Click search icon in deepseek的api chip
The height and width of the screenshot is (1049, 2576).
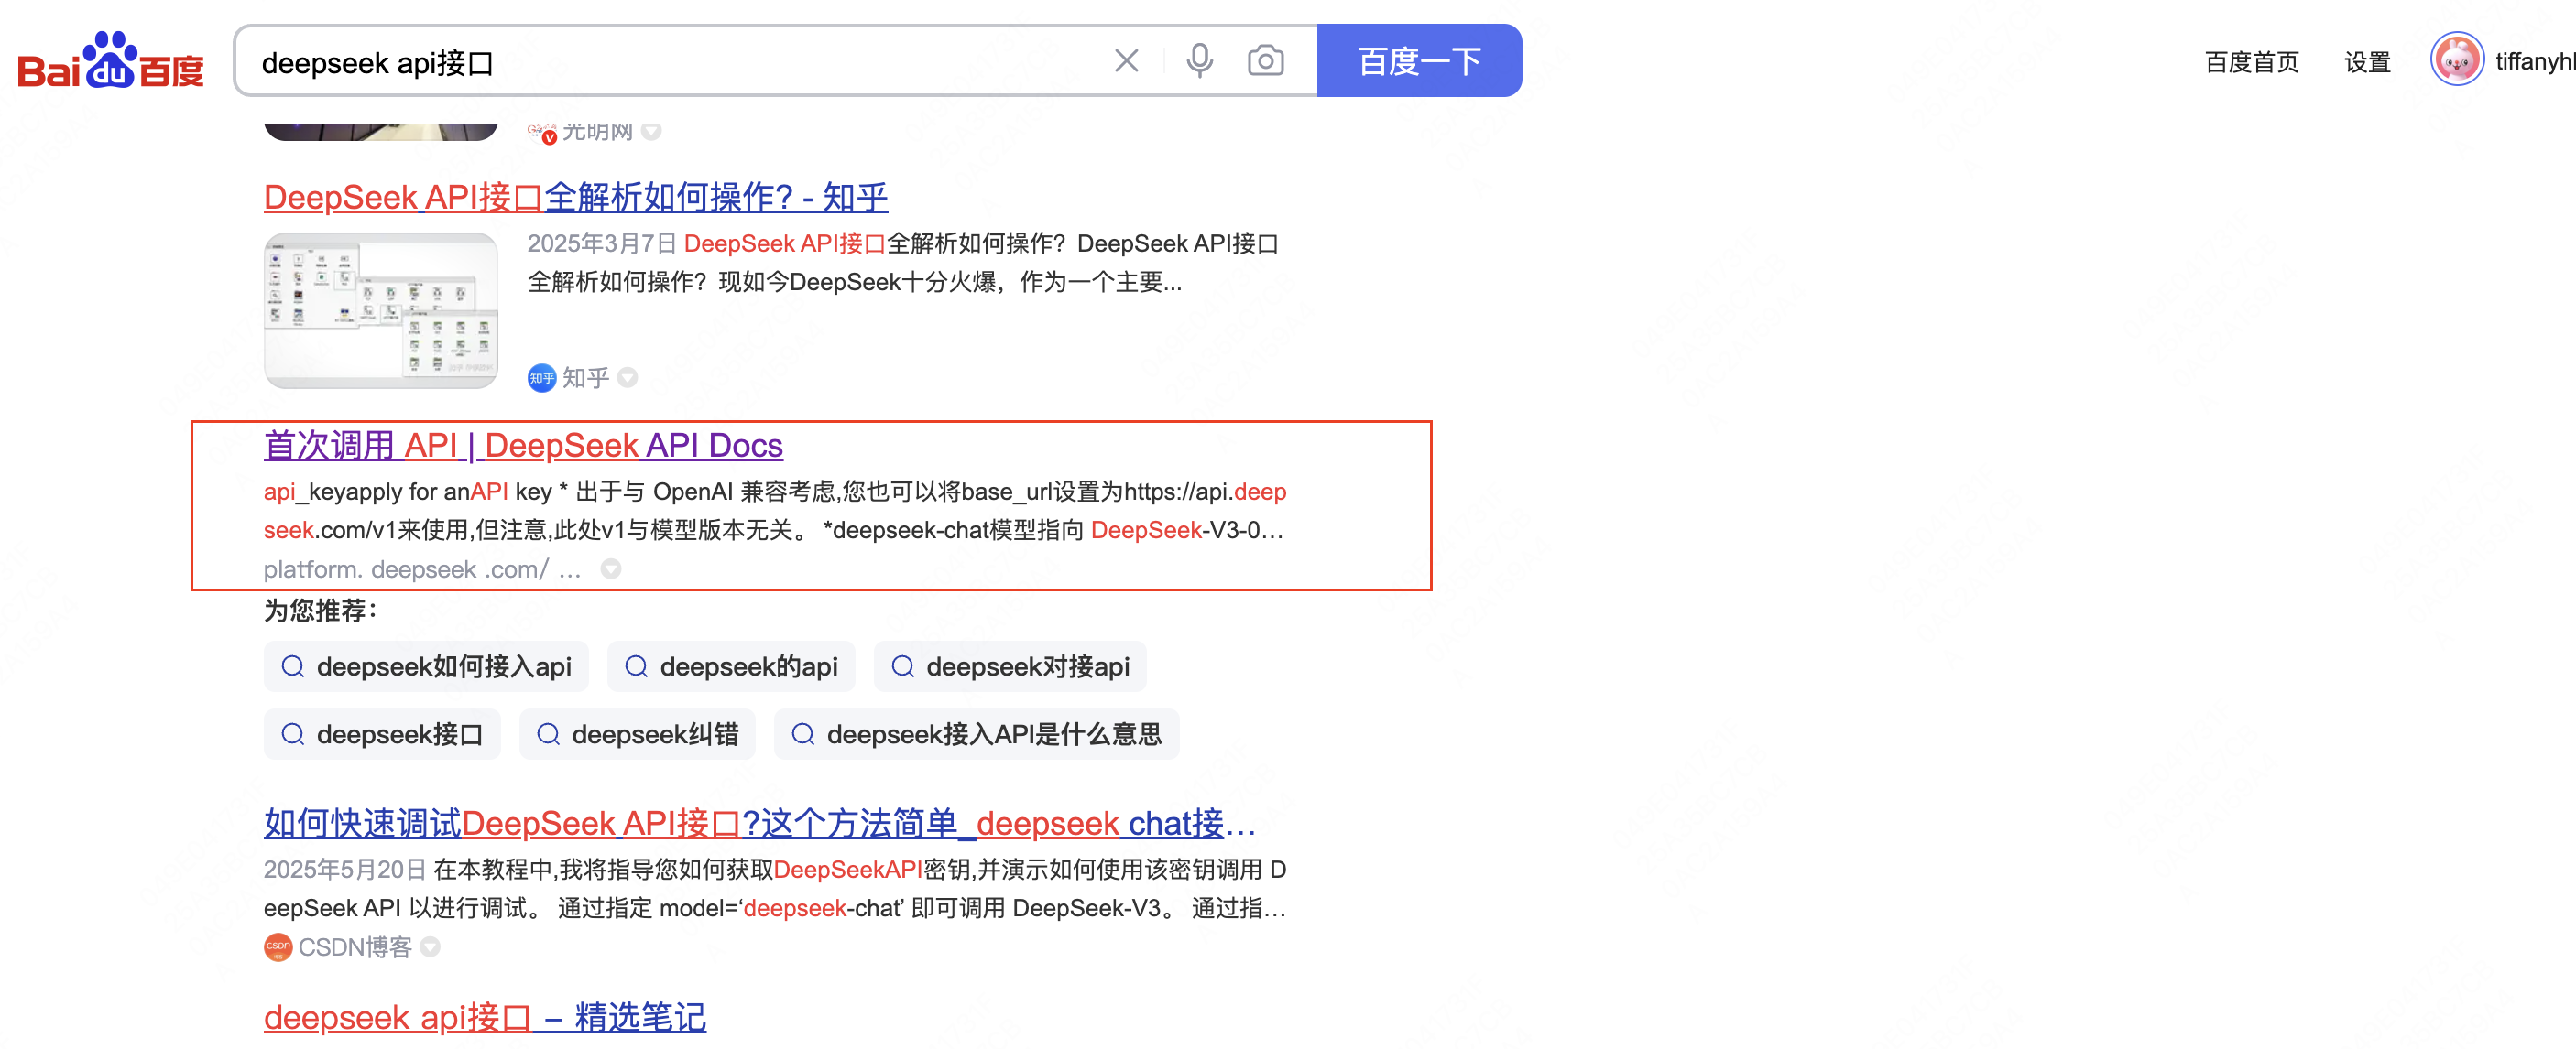tap(635, 666)
